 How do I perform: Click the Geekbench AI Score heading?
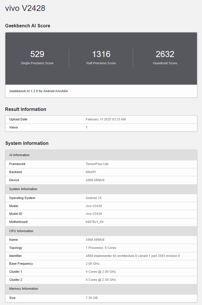(x=27, y=26)
